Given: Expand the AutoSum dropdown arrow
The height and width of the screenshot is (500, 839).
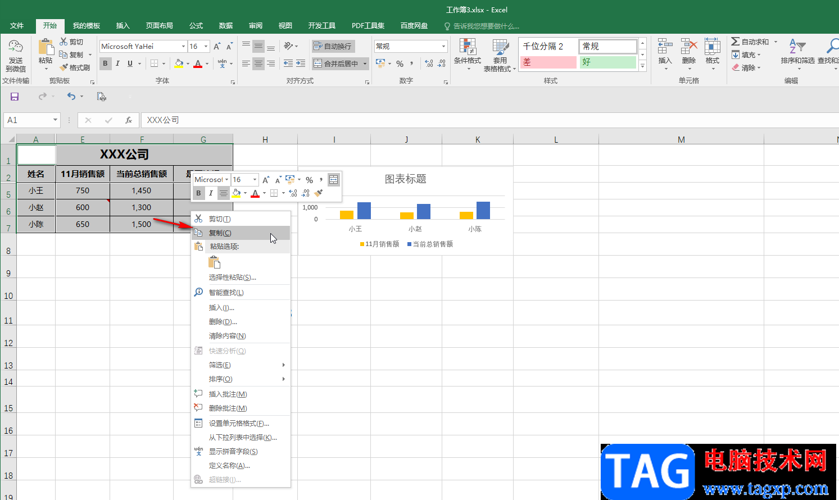Looking at the screenshot, I should pyautogui.click(x=775, y=42).
